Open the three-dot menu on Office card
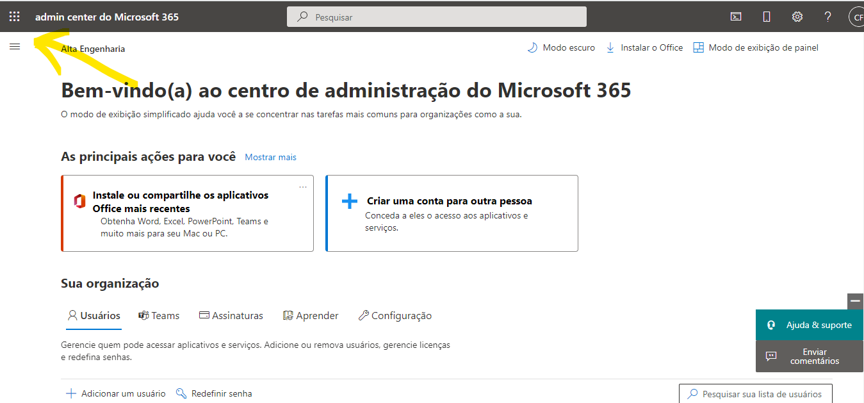The height and width of the screenshot is (403, 864). click(x=303, y=187)
